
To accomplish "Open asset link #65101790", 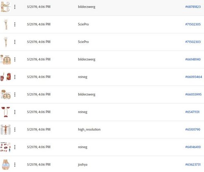I will point(193,129).
